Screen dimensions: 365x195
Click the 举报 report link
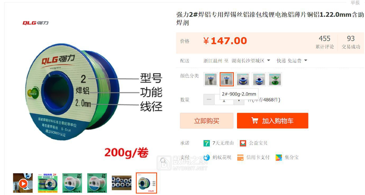(355, 3)
